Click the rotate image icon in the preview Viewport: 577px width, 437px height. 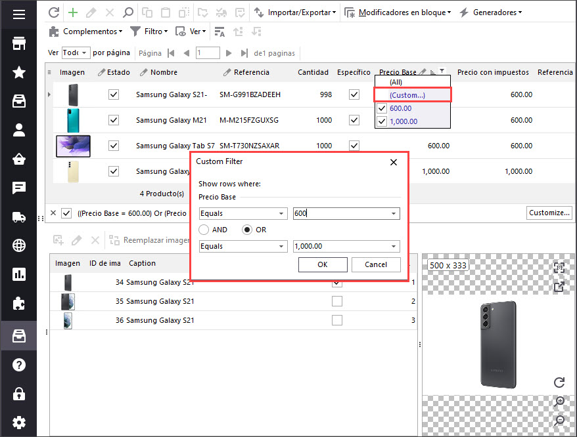click(x=559, y=383)
